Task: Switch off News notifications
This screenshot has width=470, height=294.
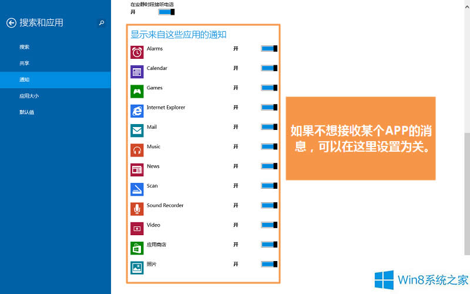Action: coord(269,166)
